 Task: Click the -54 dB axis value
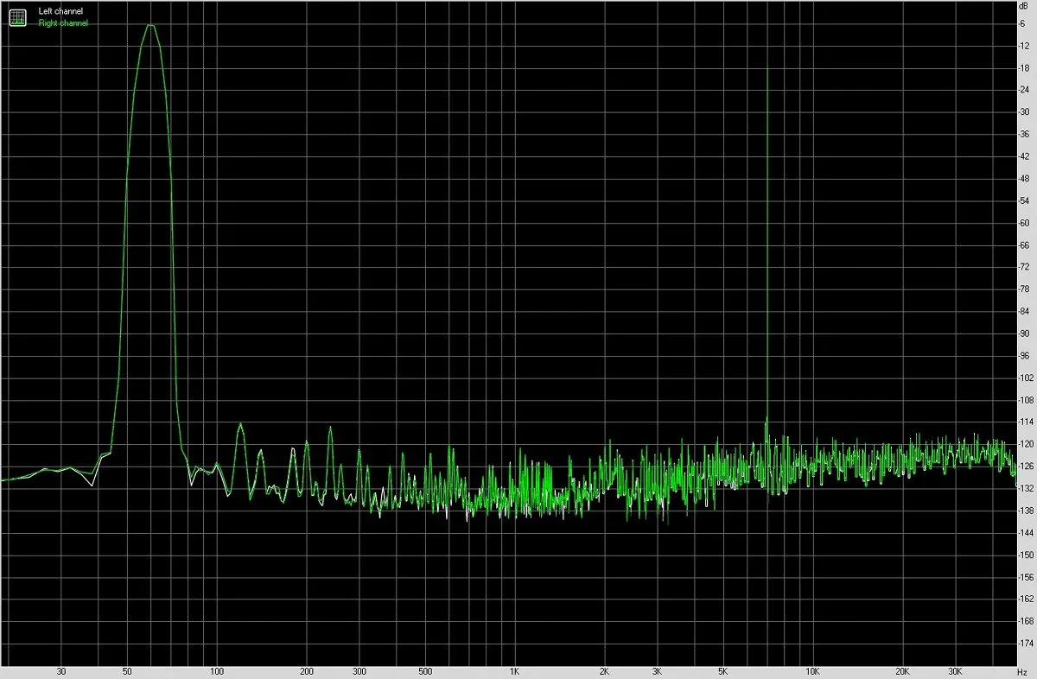1025,200
